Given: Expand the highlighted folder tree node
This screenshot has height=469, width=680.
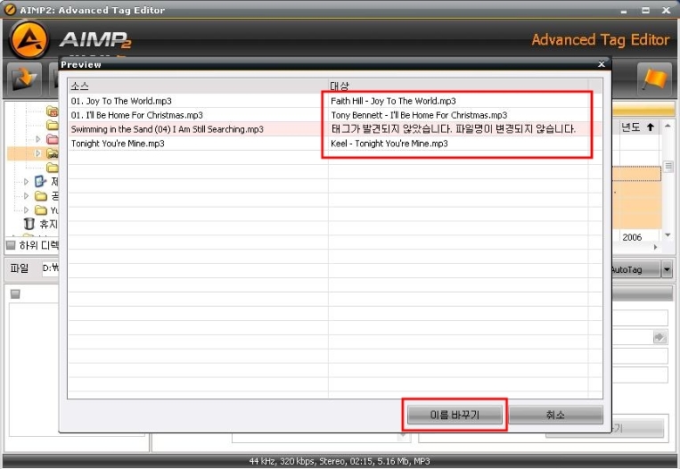Looking at the screenshot, I should click(x=38, y=153).
